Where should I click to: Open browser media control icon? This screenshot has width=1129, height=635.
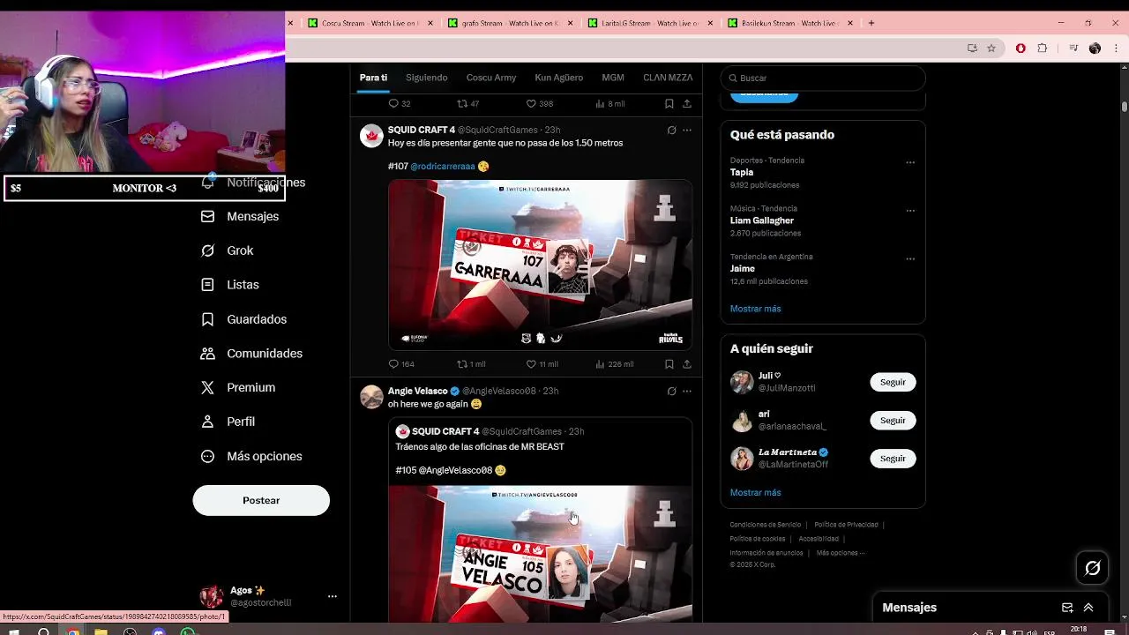[1073, 49]
